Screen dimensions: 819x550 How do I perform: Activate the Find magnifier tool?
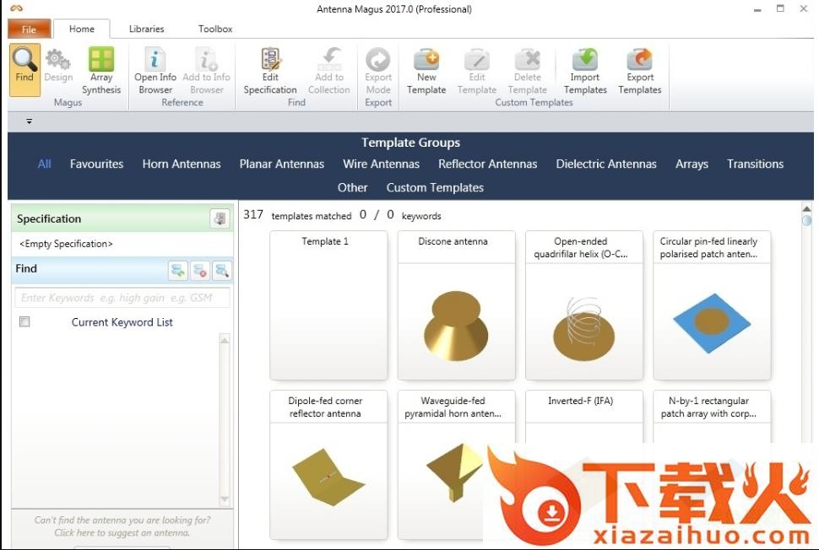pos(24,69)
